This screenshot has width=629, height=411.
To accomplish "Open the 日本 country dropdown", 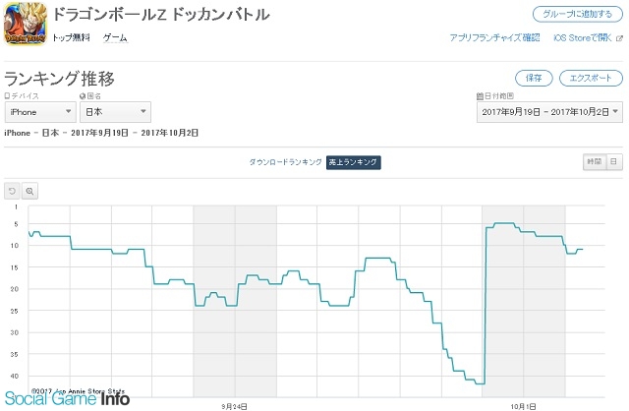I will tap(116, 112).
